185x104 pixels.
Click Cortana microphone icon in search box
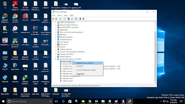point(50,101)
